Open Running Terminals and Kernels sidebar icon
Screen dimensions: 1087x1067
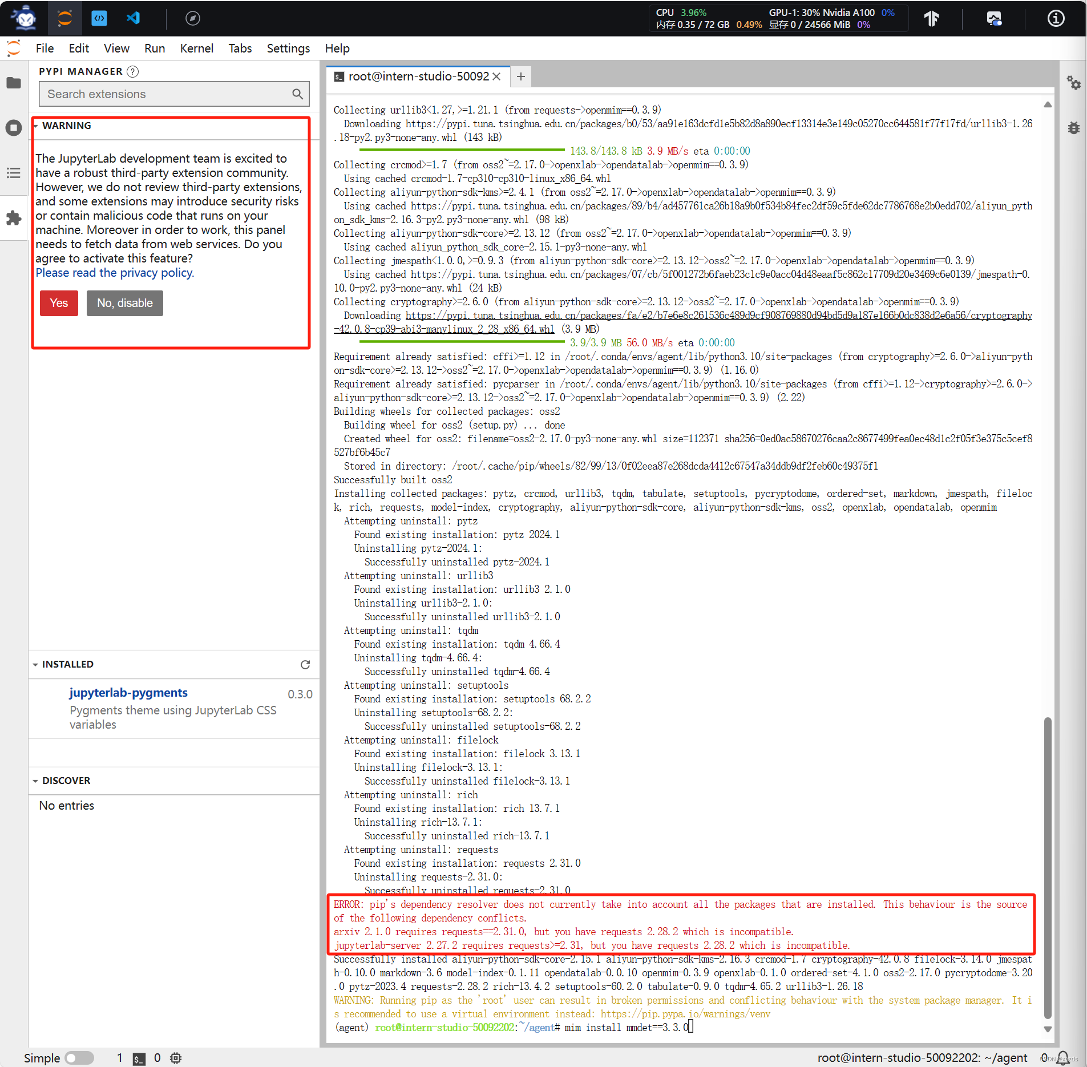pos(14,127)
